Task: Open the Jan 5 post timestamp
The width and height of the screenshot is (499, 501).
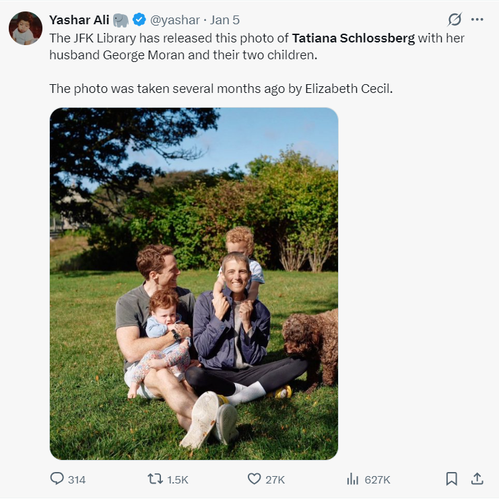Action: 224,20
